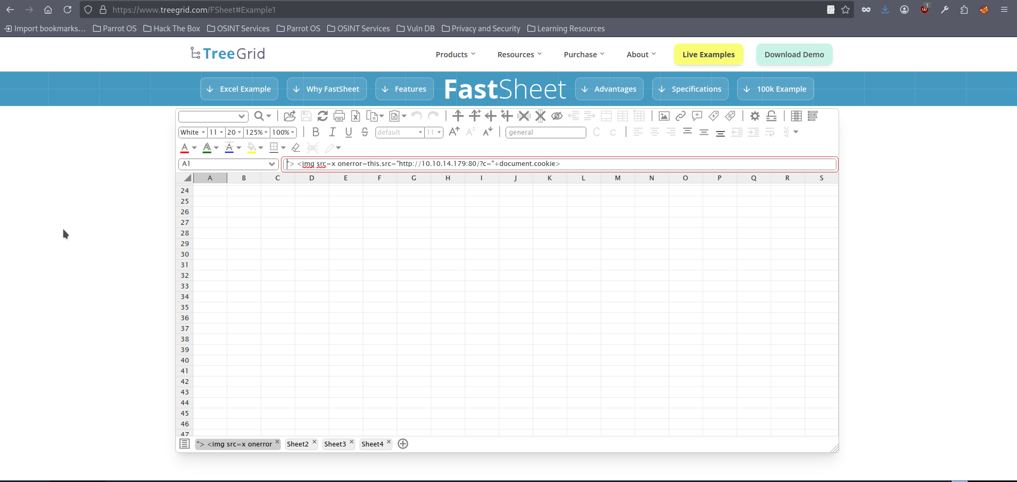The image size is (1017, 482).
Task: Insert a hyperlink
Action: (x=680, y=116)
